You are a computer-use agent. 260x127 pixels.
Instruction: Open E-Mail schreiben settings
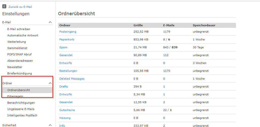19,29
